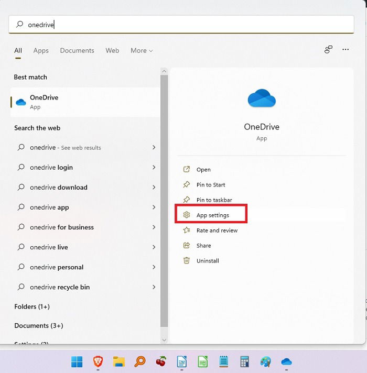Click OneDrive cloud icon in taskbar
Screen dimensions: 367x373
click(286, 362)
